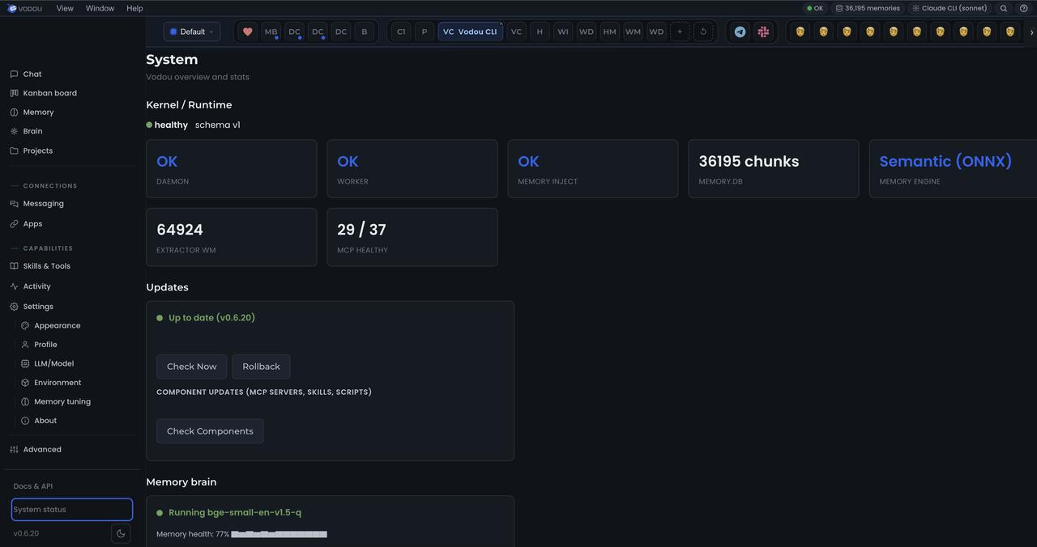The width and height of the screenshot is (1037, 547).
Task: Click the 64924 EXTRACTOR WM card
Action: pos(231,237)
